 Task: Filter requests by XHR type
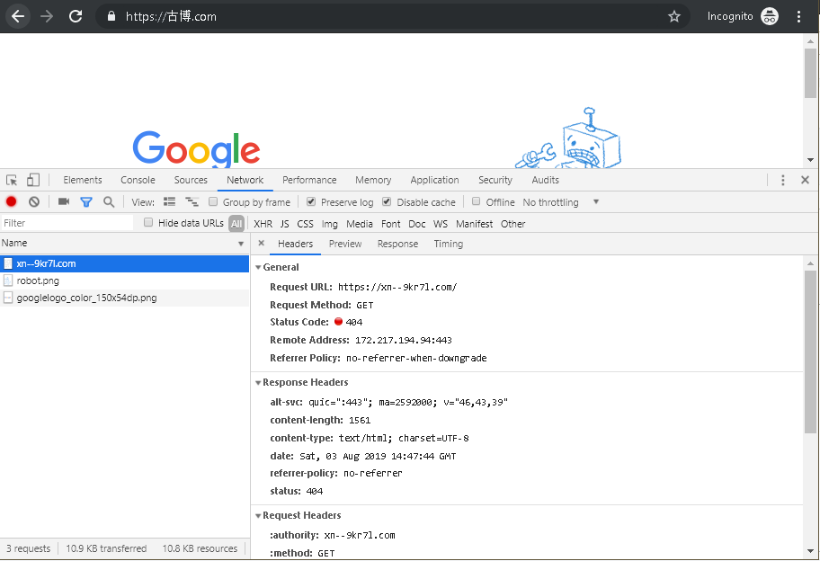(x=263, y=224)
